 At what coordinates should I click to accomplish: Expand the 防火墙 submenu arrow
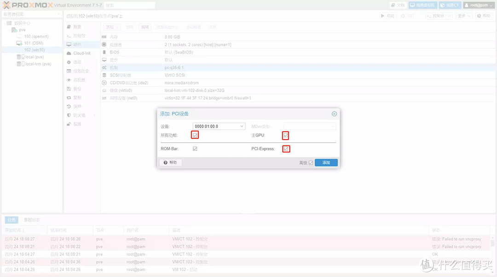point(94,115)
